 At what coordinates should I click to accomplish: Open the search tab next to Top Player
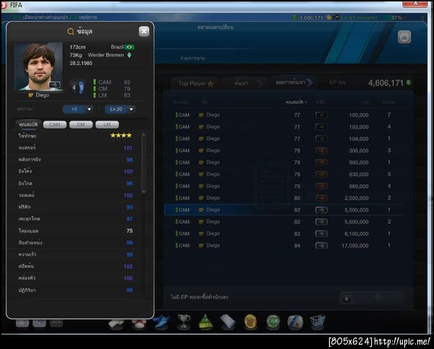click(244, 84)
